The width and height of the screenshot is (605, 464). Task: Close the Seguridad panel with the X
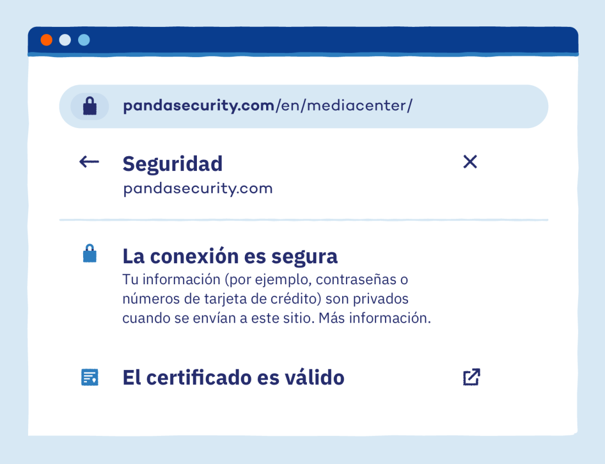point(470,162)
